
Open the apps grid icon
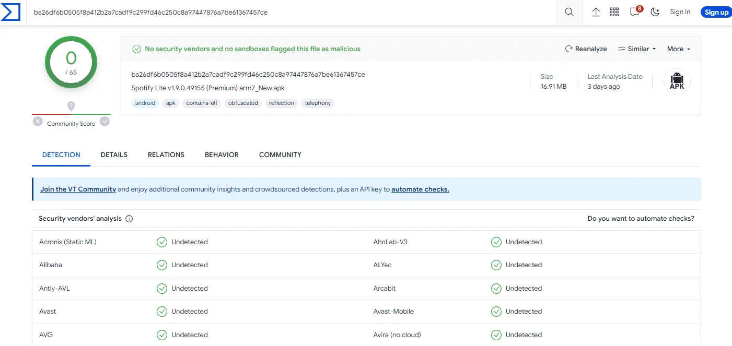(x=614, y=12)
